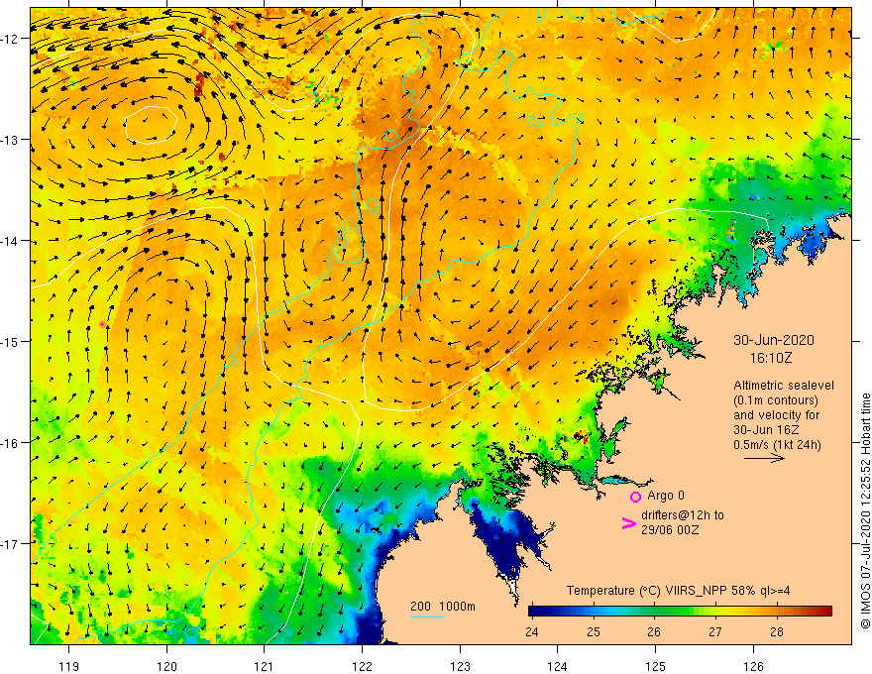The image size is (872, 674).
Task: Click the longitude axis label 120
Action: [166, 666]
